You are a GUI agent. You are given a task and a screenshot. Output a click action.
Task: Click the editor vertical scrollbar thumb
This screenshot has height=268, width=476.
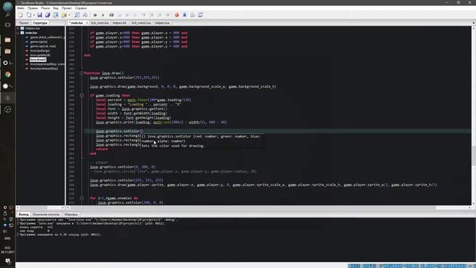click(473, 156)
